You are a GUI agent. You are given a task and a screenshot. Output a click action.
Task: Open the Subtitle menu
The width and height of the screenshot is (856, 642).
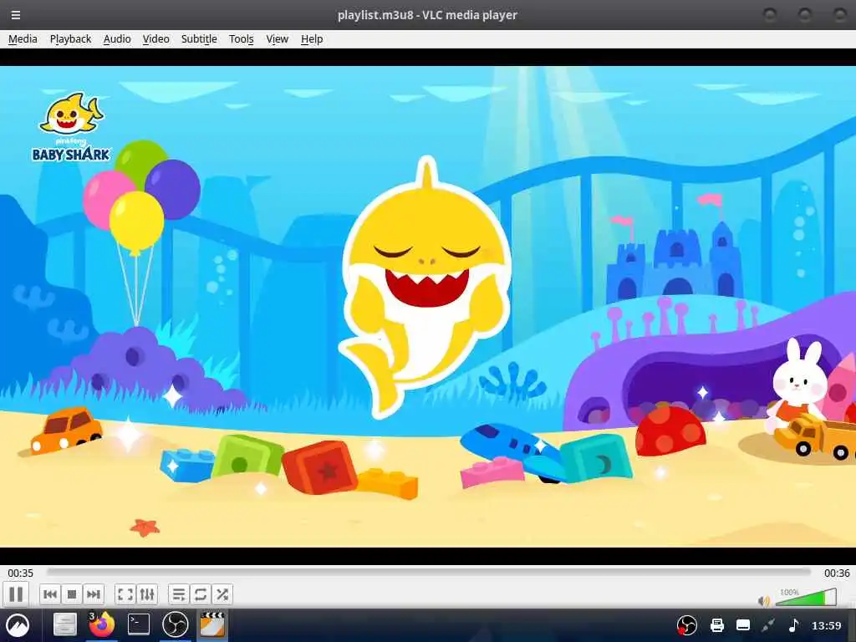199,39
